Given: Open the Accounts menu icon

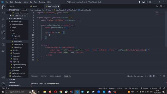Looking at the screenshot, I should pos(3,78).
